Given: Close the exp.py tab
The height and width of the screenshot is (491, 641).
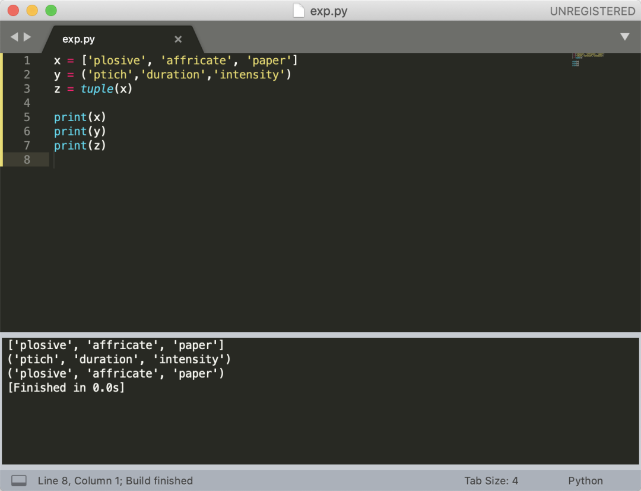Looking at the screenshot, I should click(x=178, y=39).
